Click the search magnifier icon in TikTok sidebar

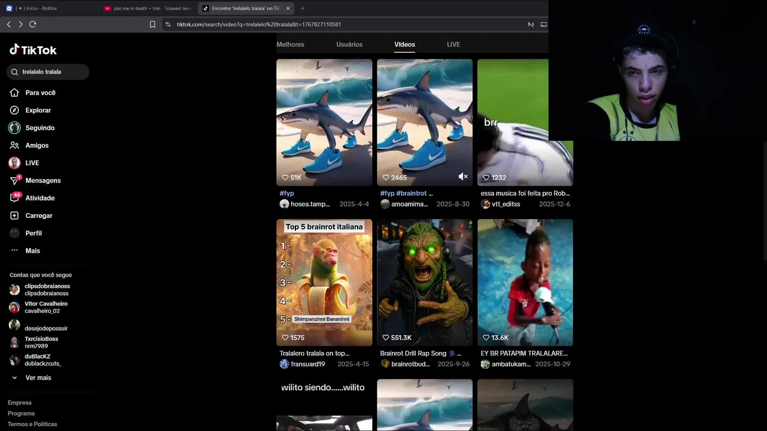coord(15,72)
